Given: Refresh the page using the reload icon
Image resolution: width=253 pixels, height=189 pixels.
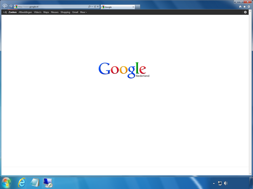Looking at the screenshot, I should (95, 7).
